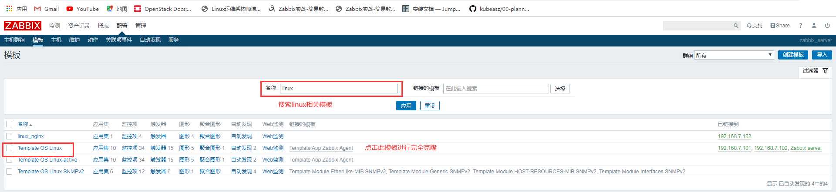The height and width of the screenshot is (192, 836).
Task: Switch to 主机群组 submenu
Action: click(14, 40)
